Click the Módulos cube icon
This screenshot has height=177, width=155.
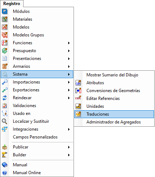[x=5, y=11]
